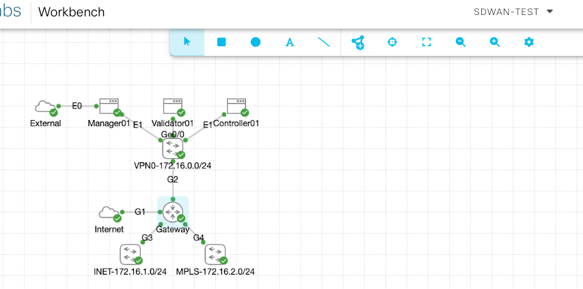Open the SDWAN-TEST dropdown menu

[x=513, y=12]
